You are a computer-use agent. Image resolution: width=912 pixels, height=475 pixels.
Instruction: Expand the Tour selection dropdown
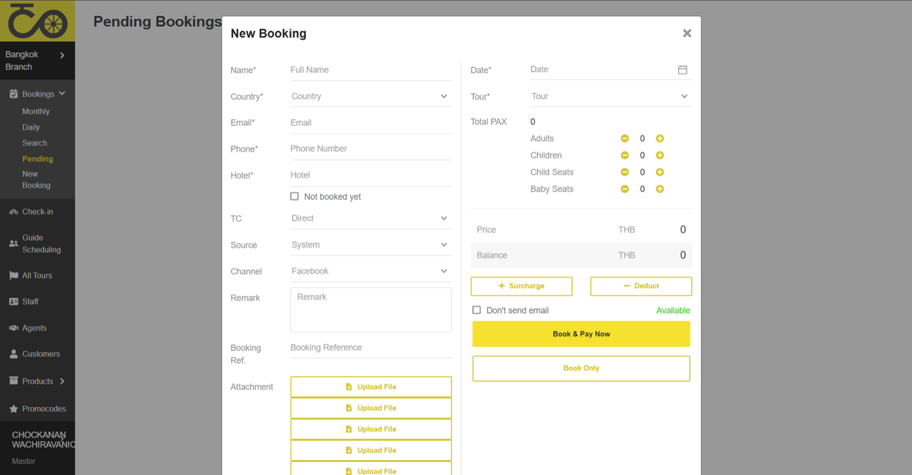611,96
